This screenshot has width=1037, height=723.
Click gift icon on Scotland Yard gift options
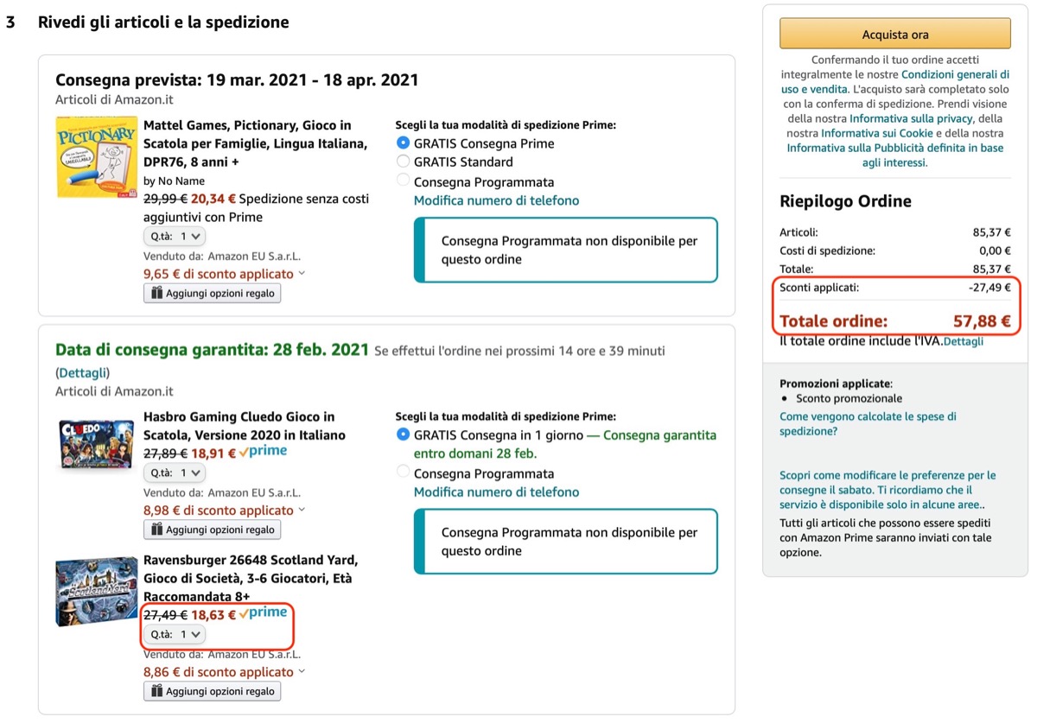pyautogui.click(x=156, y=691)
